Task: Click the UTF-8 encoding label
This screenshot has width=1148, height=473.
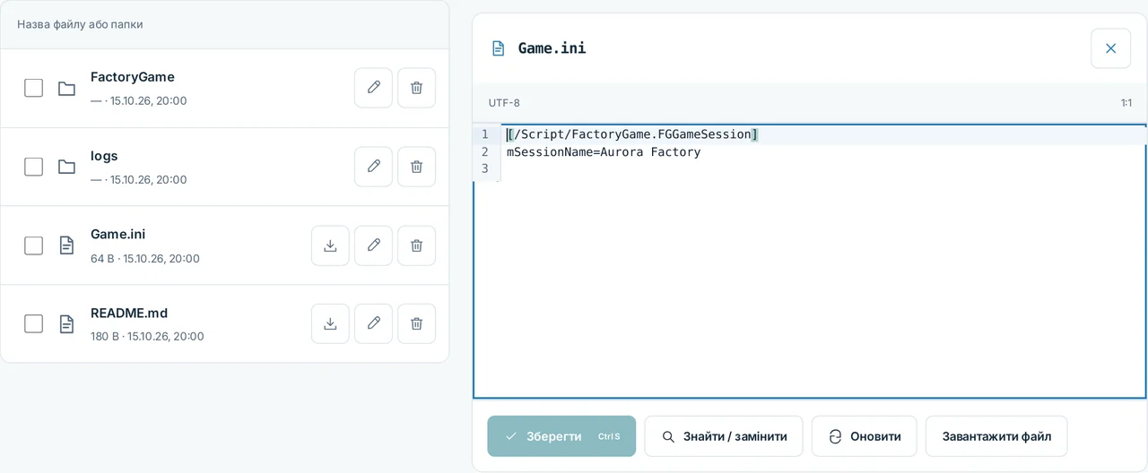Action: tap(504, 103)
